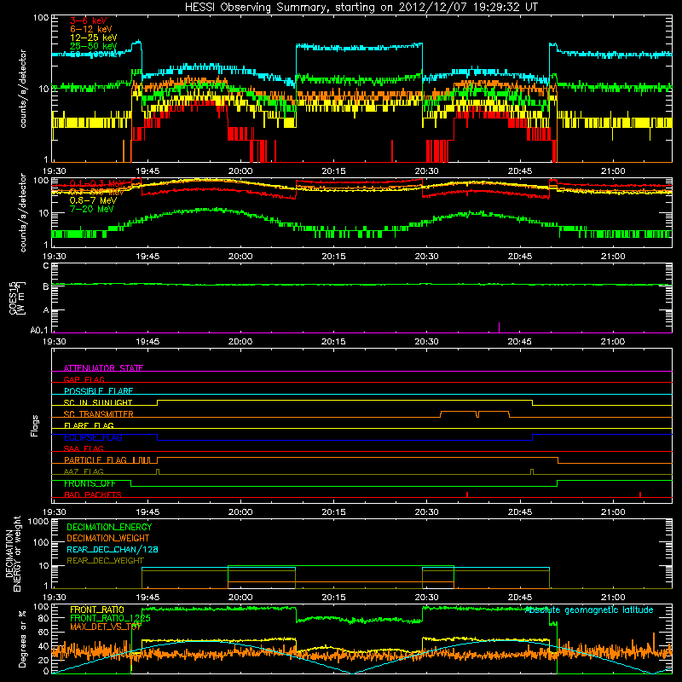Click the orange MAX_DET_VS_TOT legend label
This screenshot has height=682, width=682.
106,627
